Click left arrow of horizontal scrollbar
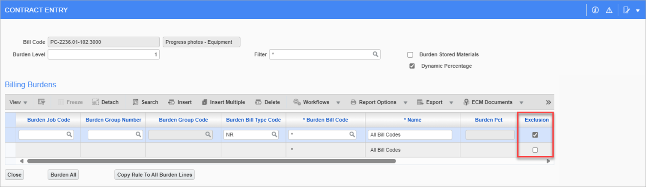The image size is (646, 187). pos(22,161)
